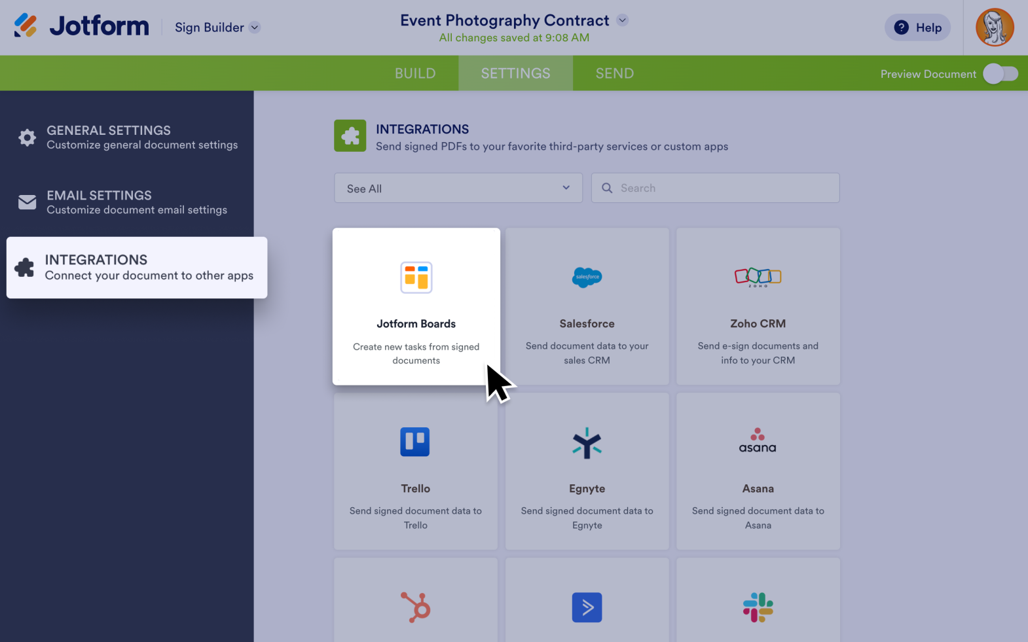
Task: Open the Asana integration title
Action: [x=758, y=489]
